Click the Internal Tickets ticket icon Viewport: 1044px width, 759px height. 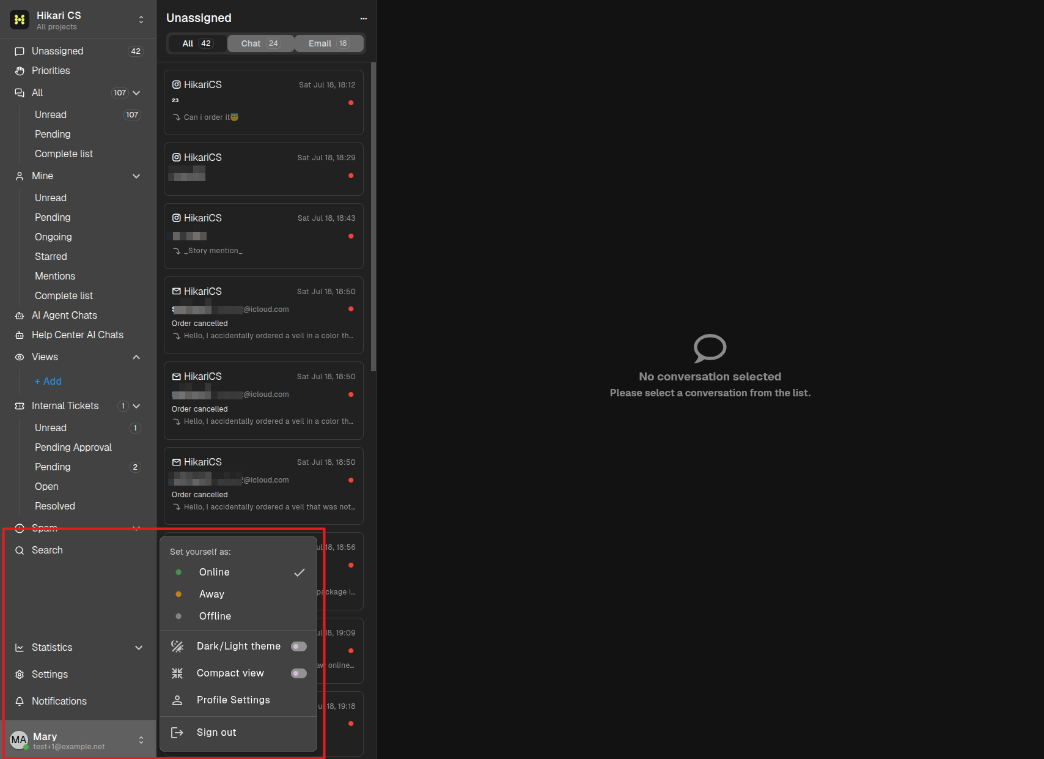(x=20, y=406)
